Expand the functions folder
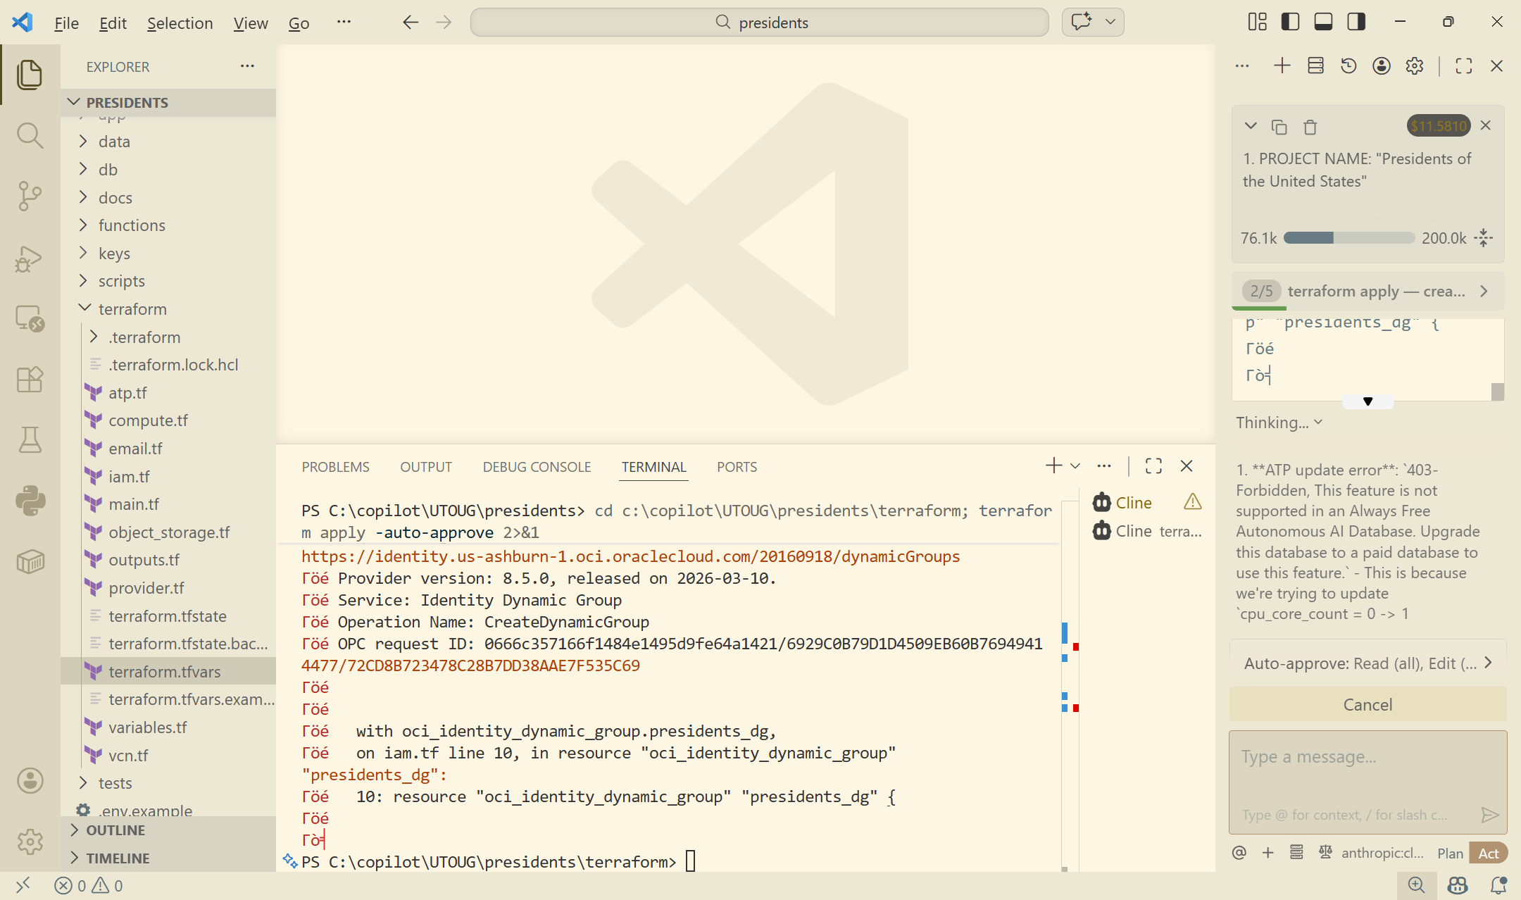Image resolution: width=1521 pixels, height=900 pixels. [132, 225]
